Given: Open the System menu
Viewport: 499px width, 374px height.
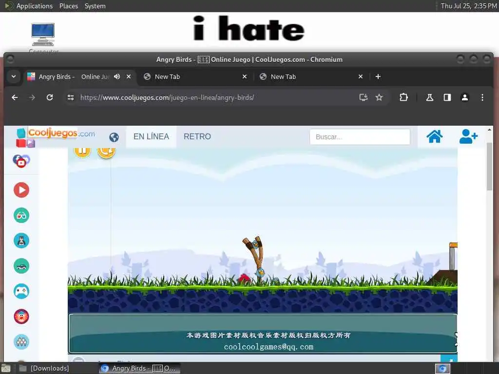Looking at the screenshot, I should click(x=95, y=6).
